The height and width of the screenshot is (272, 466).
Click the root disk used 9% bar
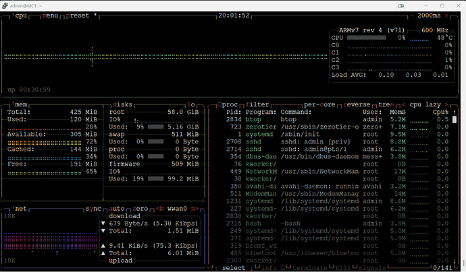tap(156, 127)
